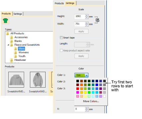This screenshot has height=119, width=142.
Task: Toggle the aspect ratio lock icon
Action: tap(97, 20)
